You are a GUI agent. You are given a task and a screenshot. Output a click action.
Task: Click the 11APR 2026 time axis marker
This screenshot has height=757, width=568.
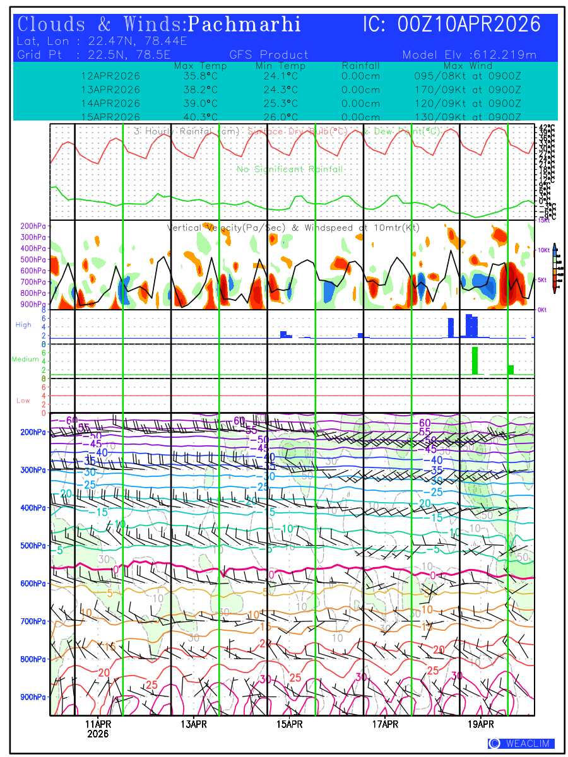[98, 729]
